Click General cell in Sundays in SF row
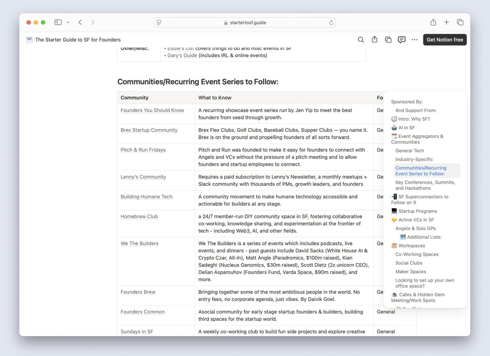Image resolution: width=490 pixels, height=356 pixels. 386,332
